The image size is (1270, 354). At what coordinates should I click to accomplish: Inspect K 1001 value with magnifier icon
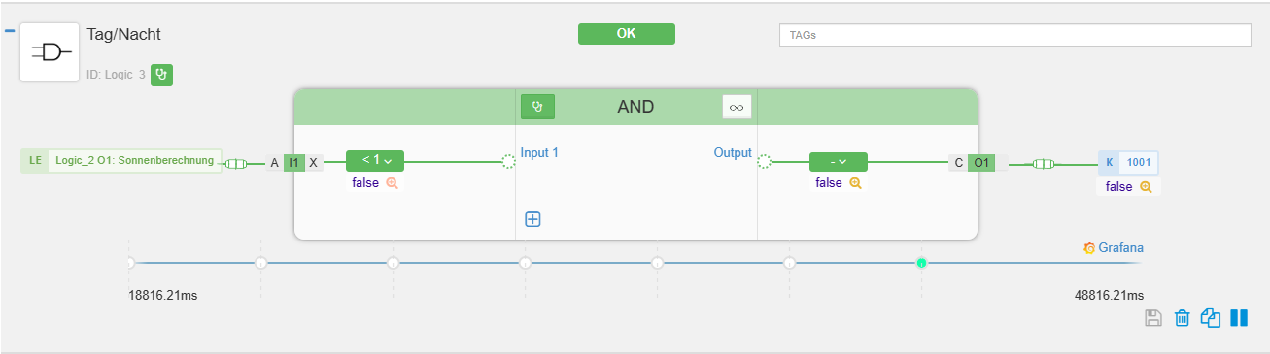coord(1146,187)
